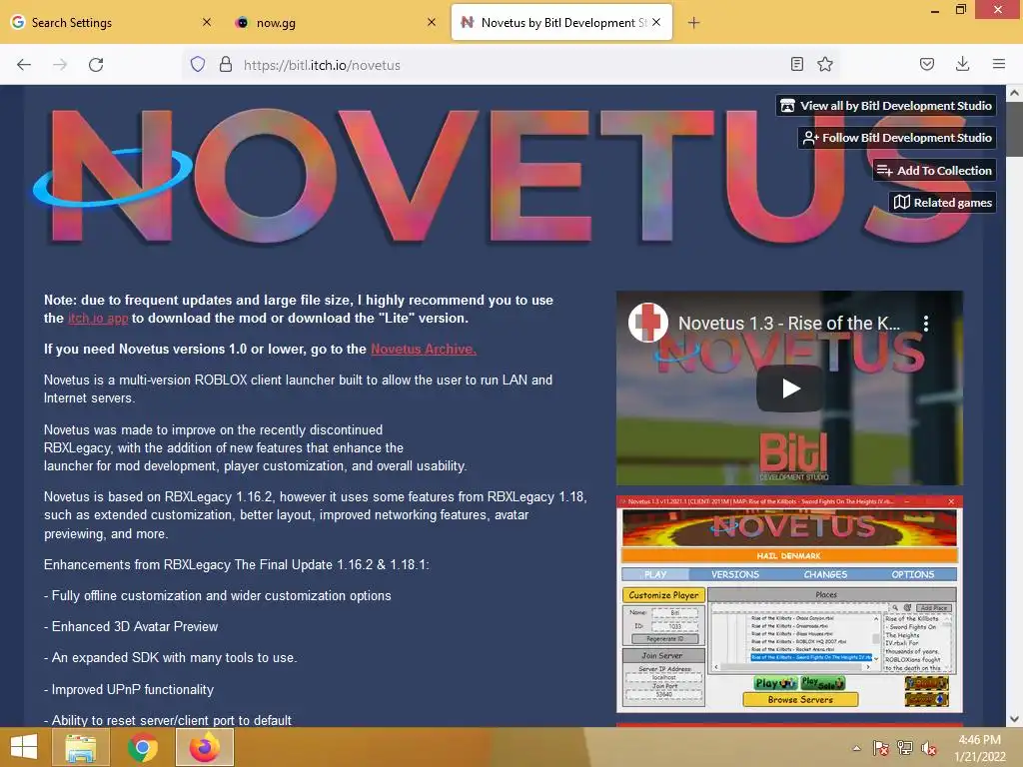Click the scrollbar down arrow
Image resolution: width=1023 pixels, height=767 pixels.
[x=1014, y=719]
